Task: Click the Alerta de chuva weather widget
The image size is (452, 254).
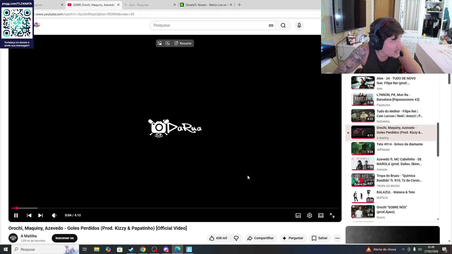Action: tap(381, 249)
